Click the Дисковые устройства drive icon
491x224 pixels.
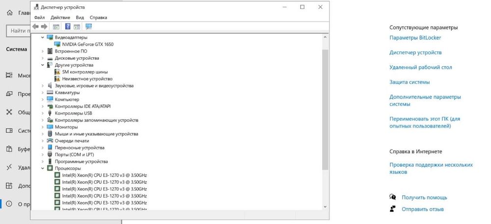[50, 58]
